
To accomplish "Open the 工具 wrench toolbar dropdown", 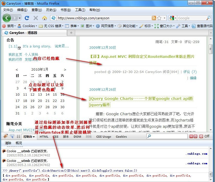I will coord(183,26).
